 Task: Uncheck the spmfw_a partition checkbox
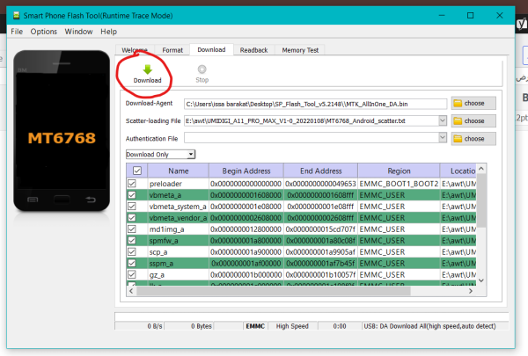(x=132, y=241)
